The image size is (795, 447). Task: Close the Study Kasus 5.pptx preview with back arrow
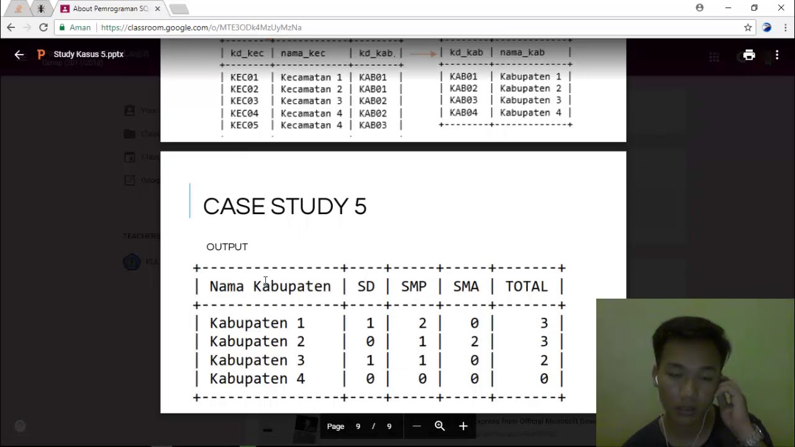[x=19, y=55]
